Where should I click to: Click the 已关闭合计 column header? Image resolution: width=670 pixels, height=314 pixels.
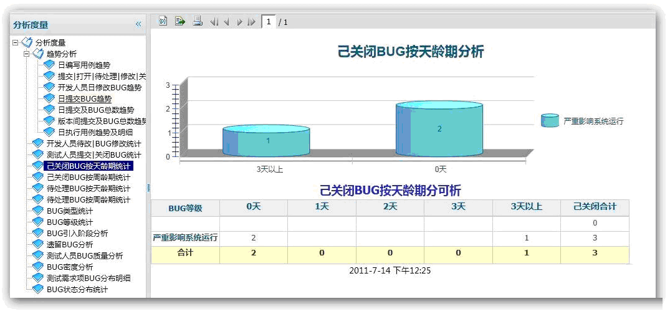[x=595, y=207]
